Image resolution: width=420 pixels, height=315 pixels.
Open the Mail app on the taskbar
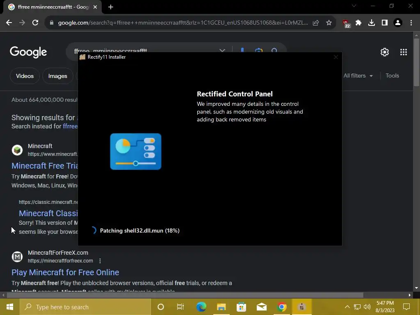261,307
